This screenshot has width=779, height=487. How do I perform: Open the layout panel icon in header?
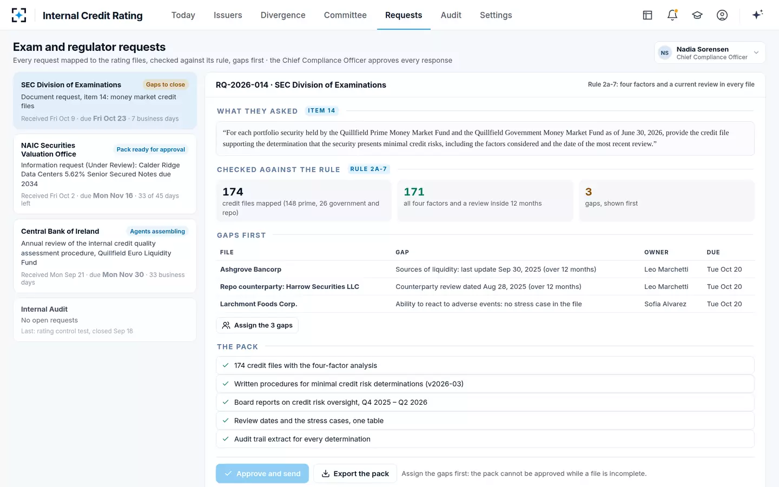coord(648,15)
